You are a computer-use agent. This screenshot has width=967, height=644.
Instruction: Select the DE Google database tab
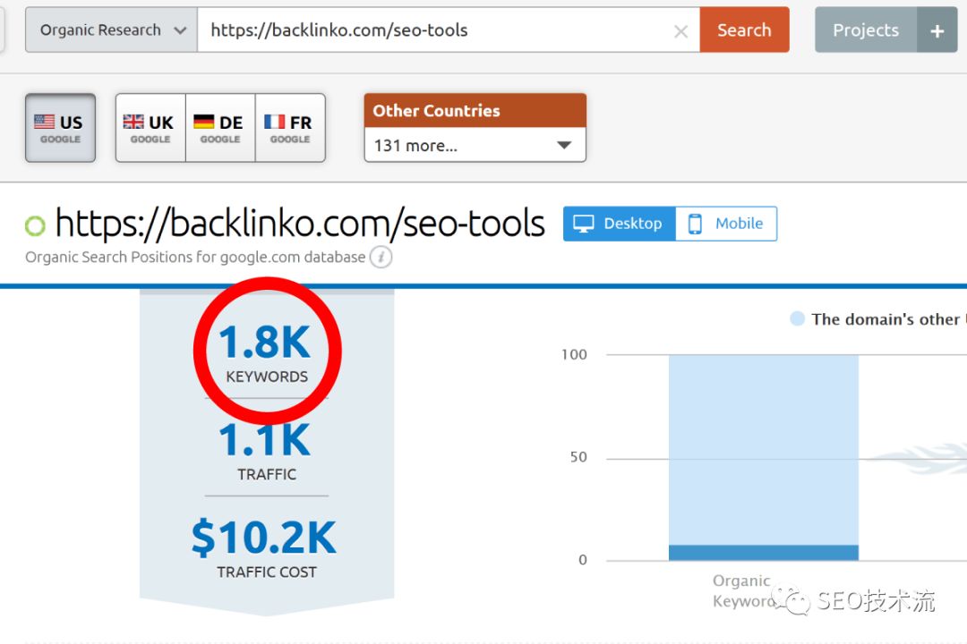point(220,128)
